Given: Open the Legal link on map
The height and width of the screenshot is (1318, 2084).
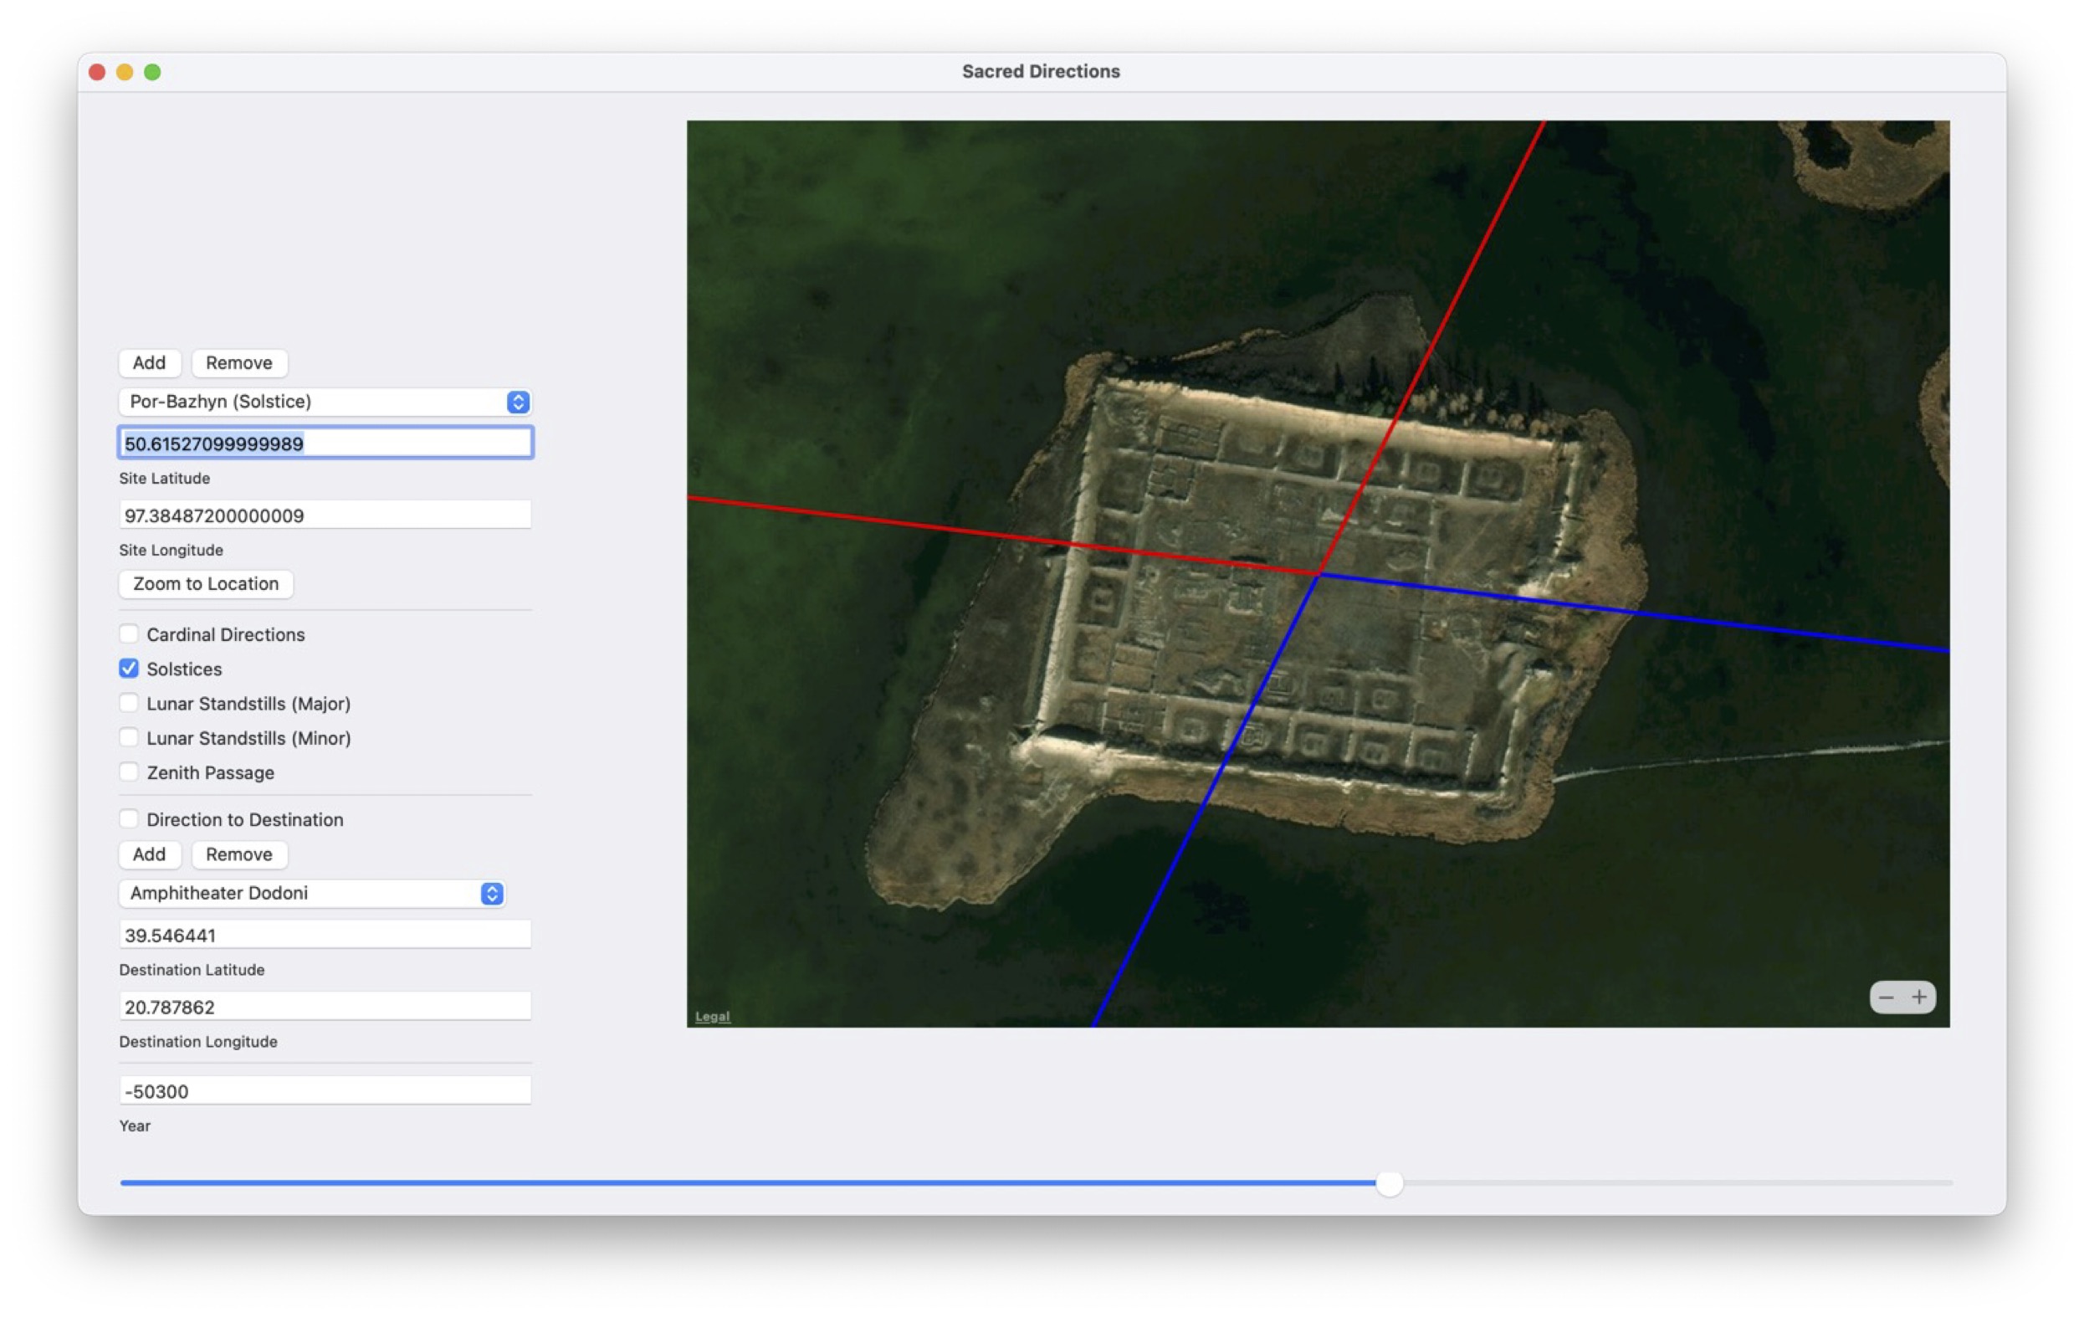Looking at the screenshot, I should pyautogui.click(x=712, y=1016).
